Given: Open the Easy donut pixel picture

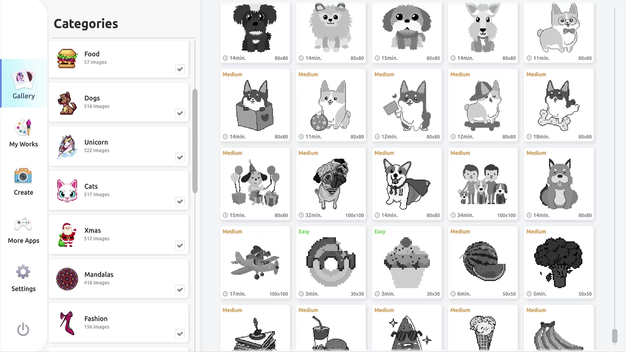Looking at the screenshot, I should pyautogui.click(x=331, y=262).
